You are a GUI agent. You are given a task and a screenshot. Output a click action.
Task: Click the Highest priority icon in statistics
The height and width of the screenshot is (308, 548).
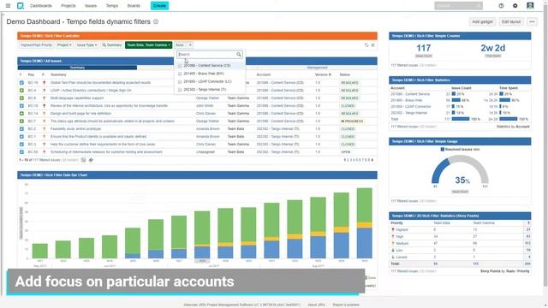coord(393,230)
